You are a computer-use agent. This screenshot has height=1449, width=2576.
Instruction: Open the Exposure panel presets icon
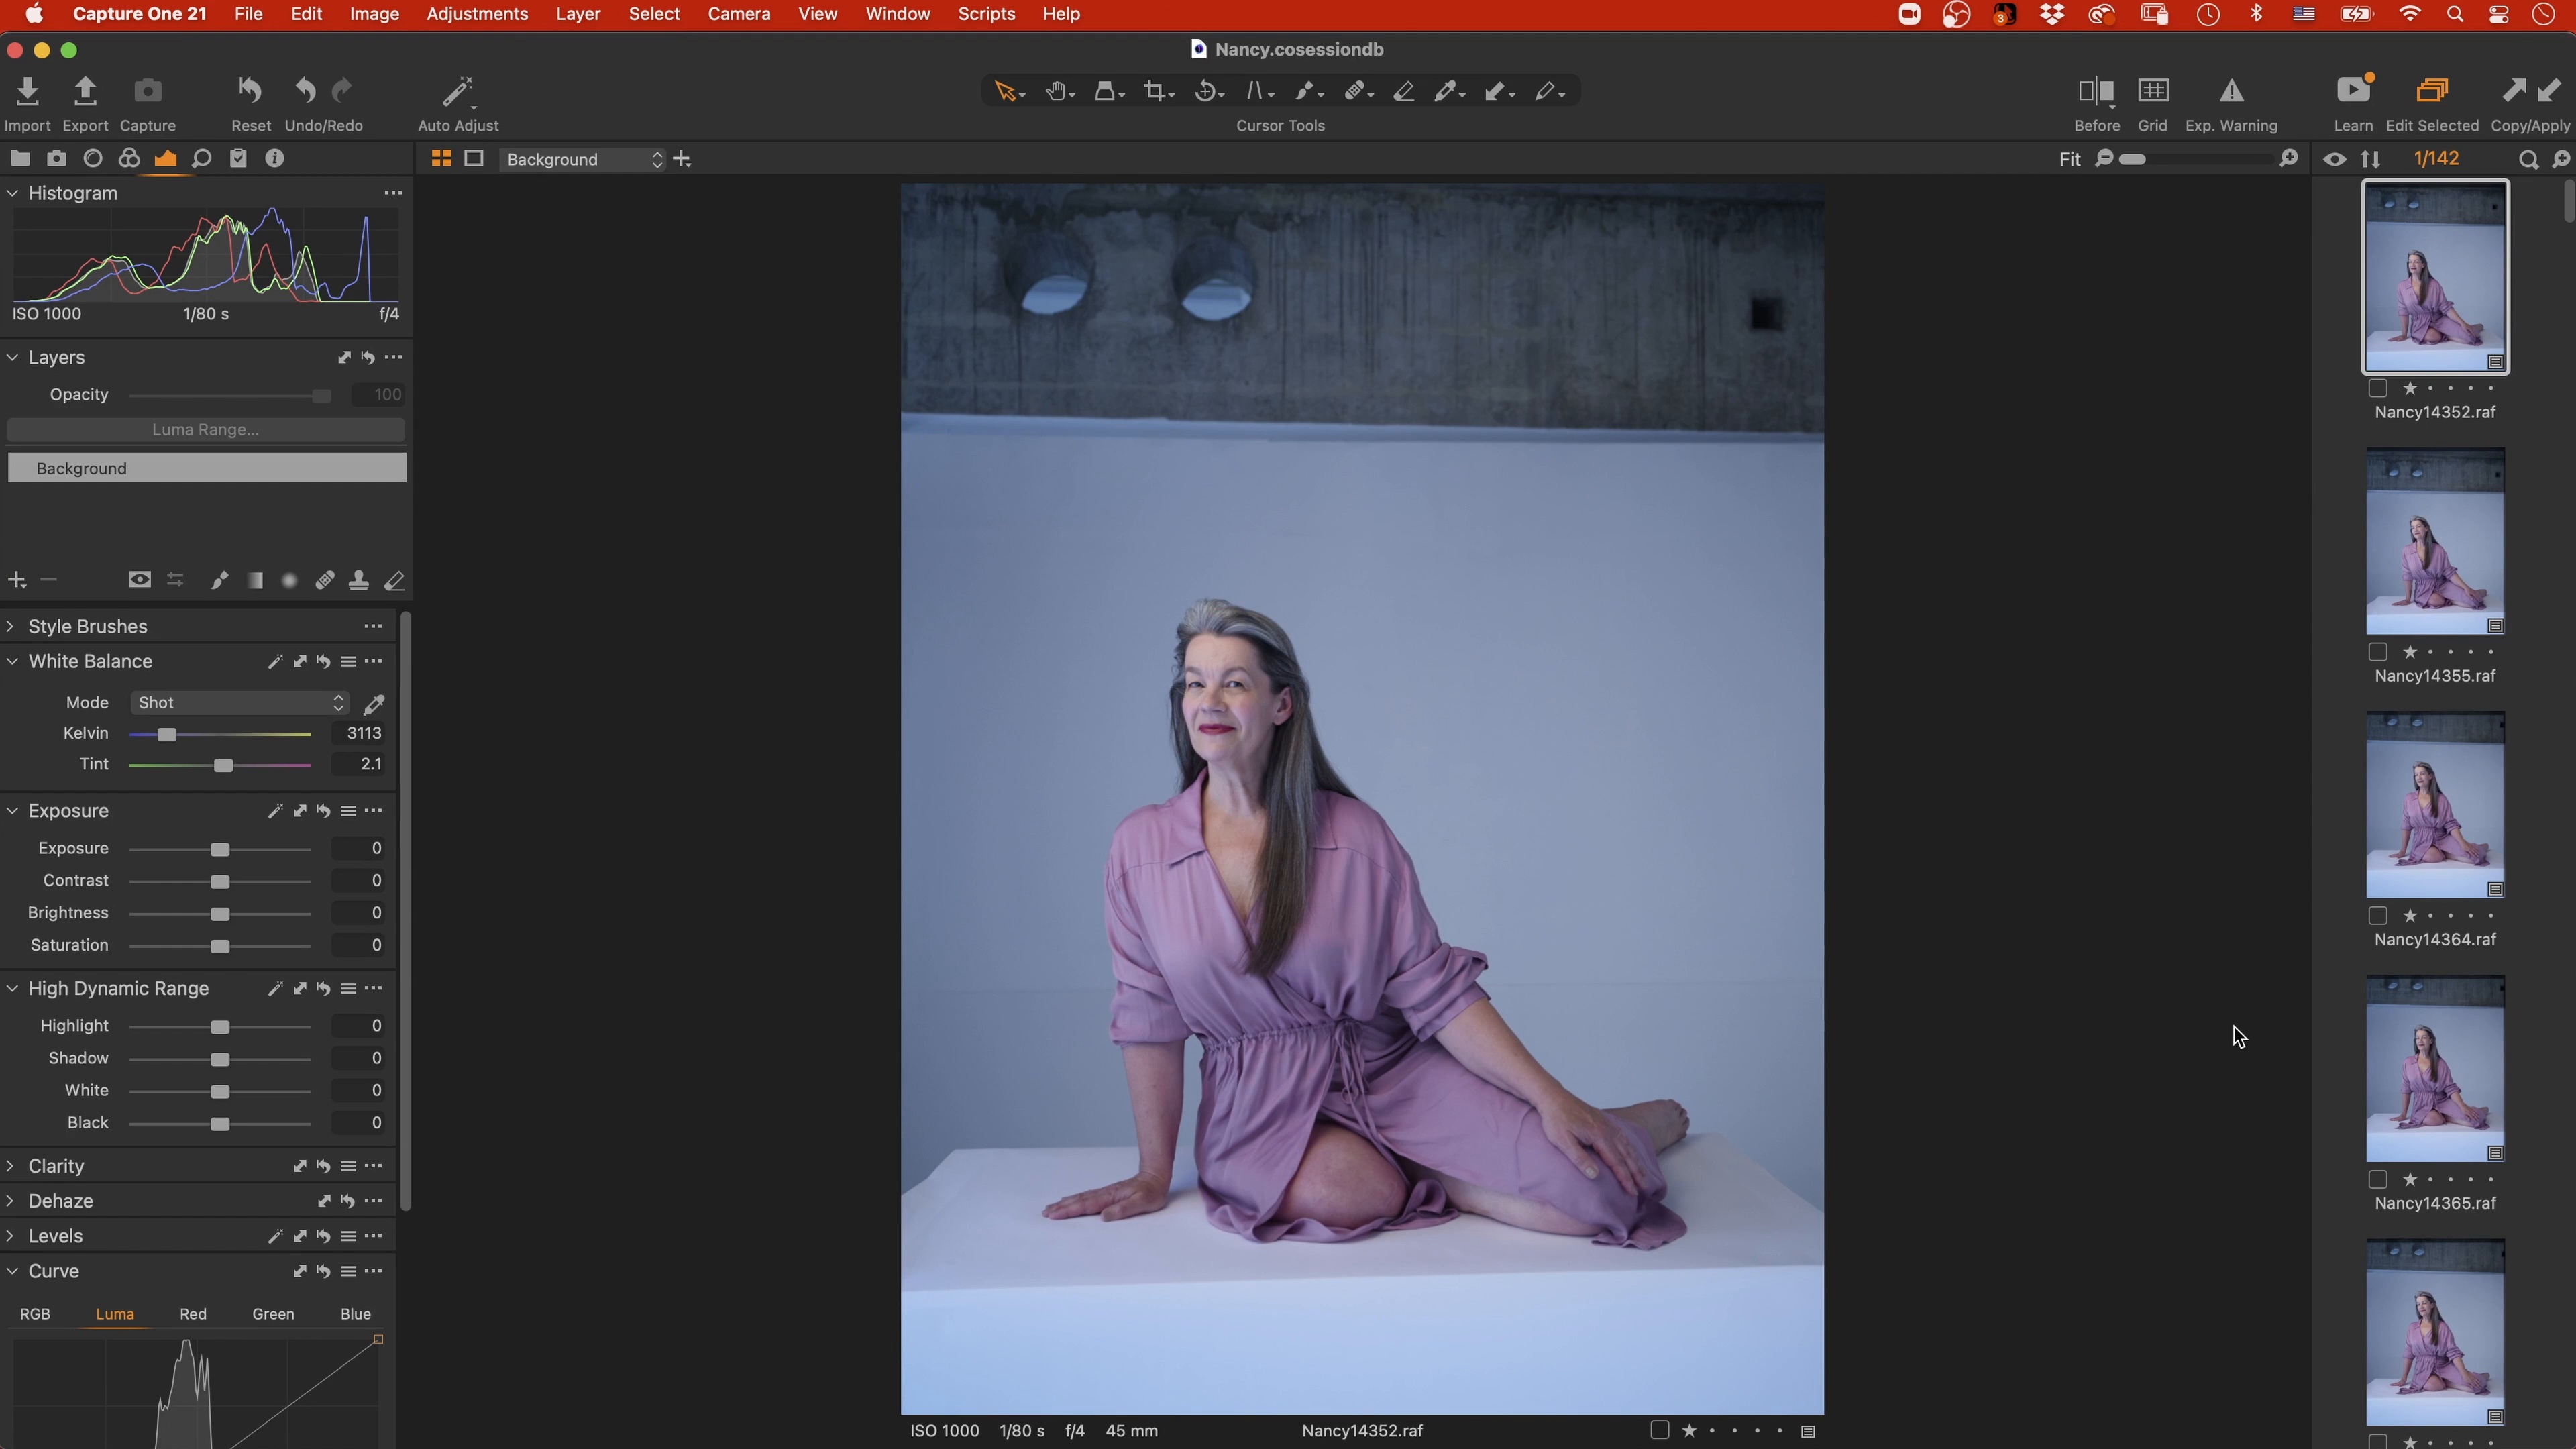348,811
